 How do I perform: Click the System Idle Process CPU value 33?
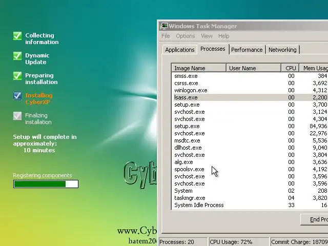[x=291, y=205]
